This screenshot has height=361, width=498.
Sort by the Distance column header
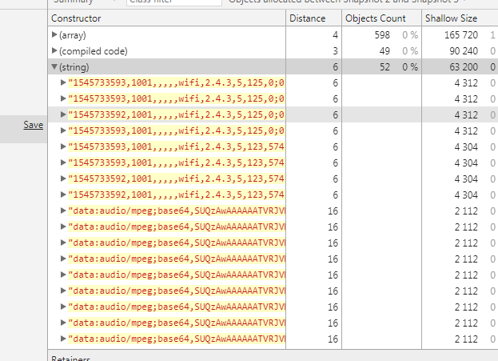tap(307, 18)
